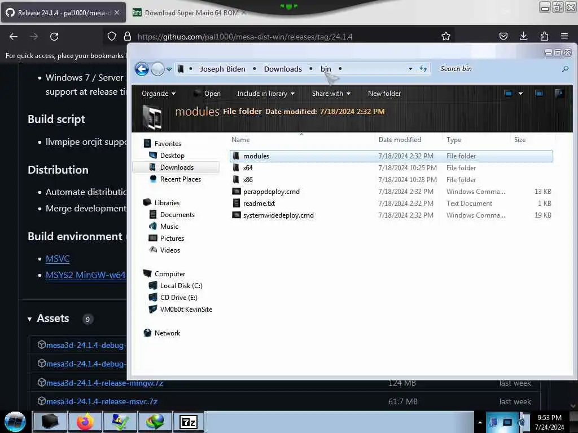Select Joseph Biden in the breadcrumb
Viewport: 578px width, 433px height.
click(222, 69)
